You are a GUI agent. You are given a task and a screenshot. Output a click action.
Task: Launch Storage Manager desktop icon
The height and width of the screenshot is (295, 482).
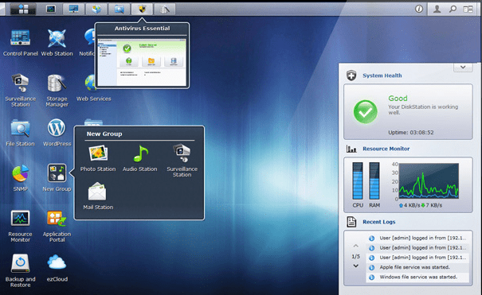57,91
